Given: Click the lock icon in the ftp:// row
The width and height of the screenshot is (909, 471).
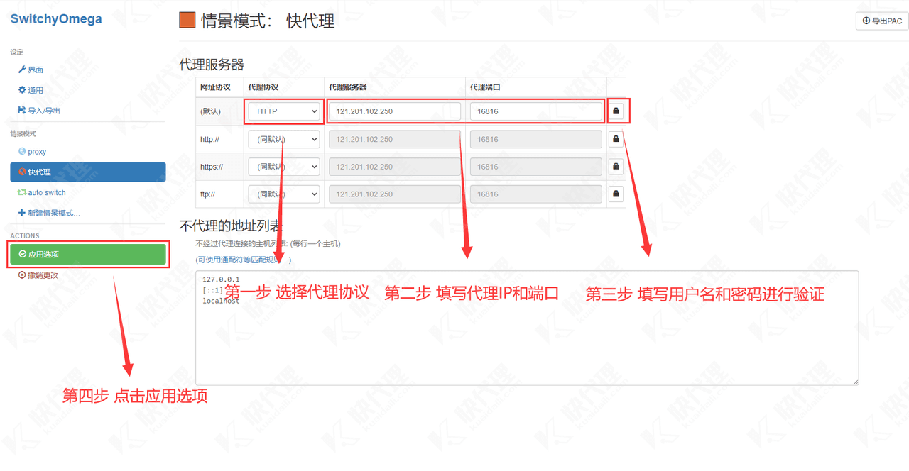Looking at the screenshot, I should pos(616,194).
